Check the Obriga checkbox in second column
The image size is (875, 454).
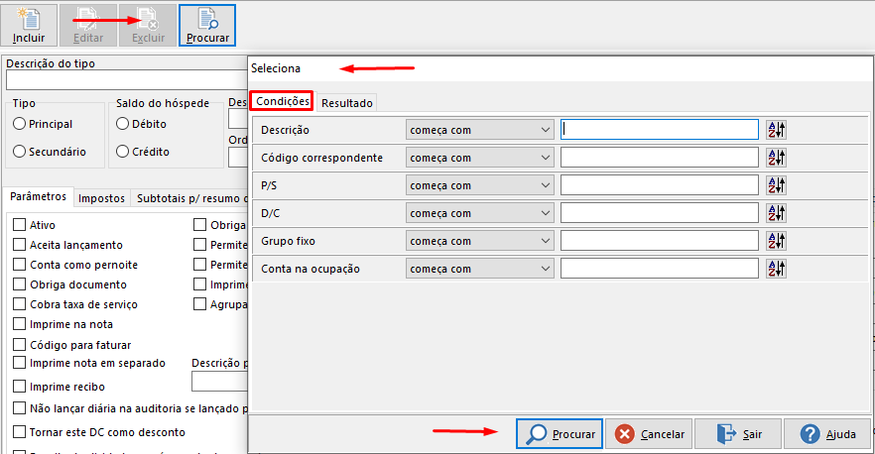point(199,225)
